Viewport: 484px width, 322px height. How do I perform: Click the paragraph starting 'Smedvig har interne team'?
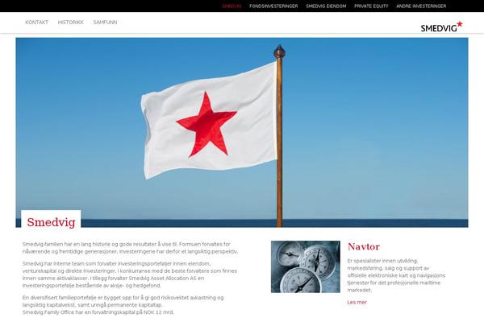(x=130, y=275)
